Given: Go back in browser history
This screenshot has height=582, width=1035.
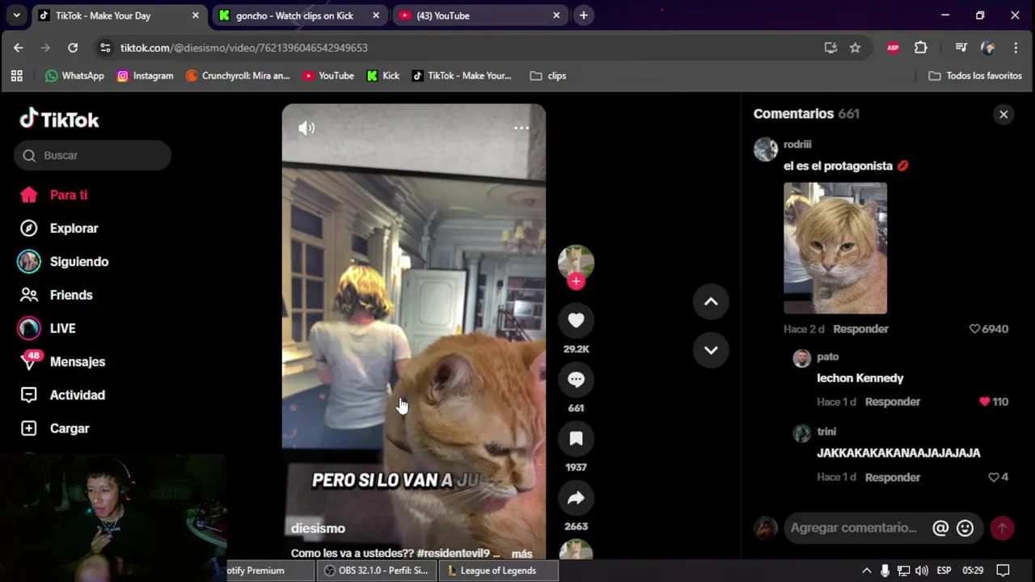Looking at the screenshot, I should coord(19,48).
